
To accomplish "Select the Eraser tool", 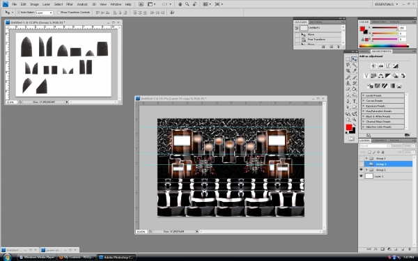I will click(348, 89).
